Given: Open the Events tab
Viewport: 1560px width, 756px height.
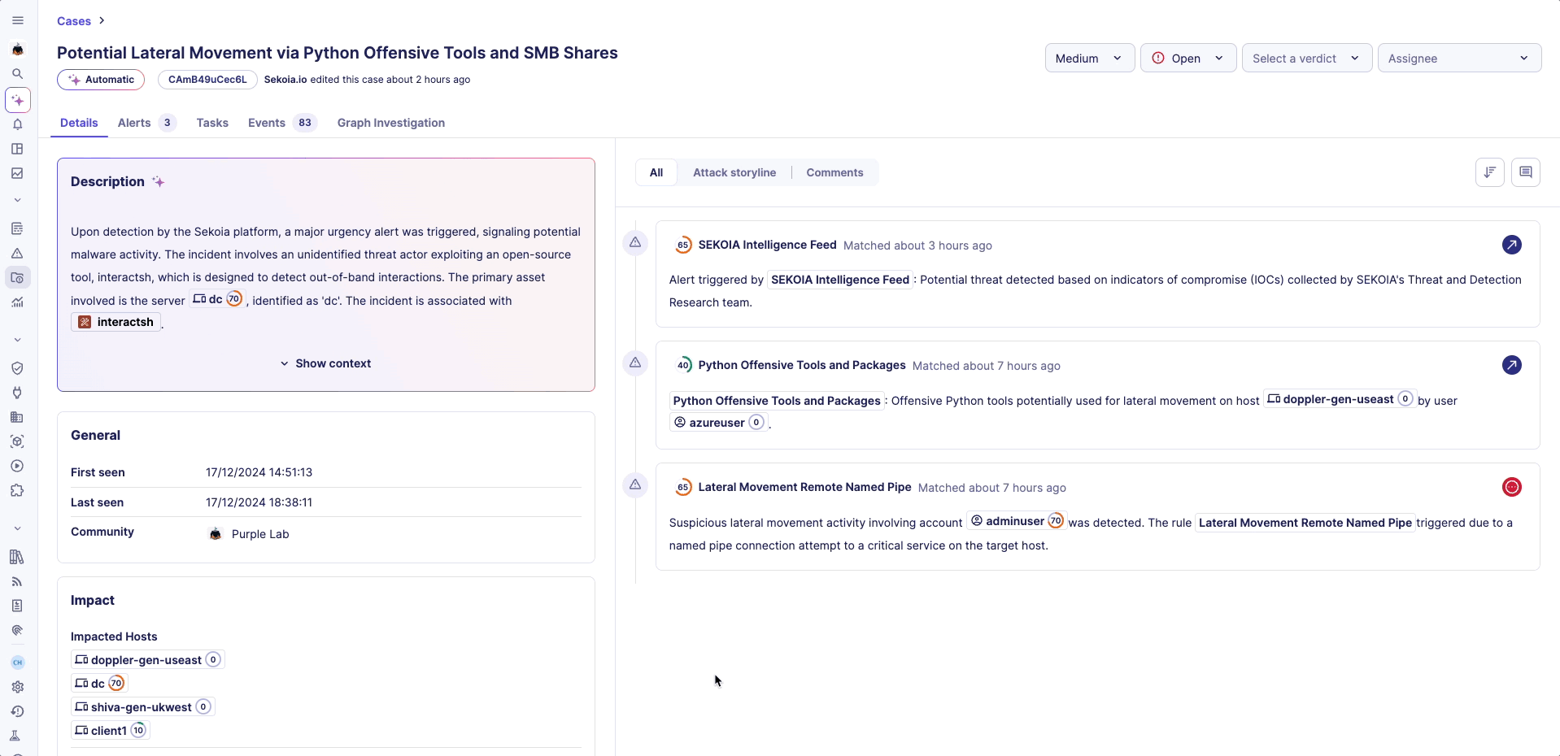Looking at the screenshot, I should coord(267,123).
